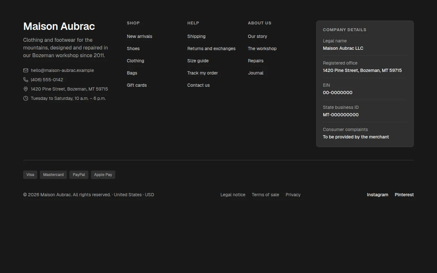
Task: Click the phone number (406) 555-0142
Action: point(47,80)
